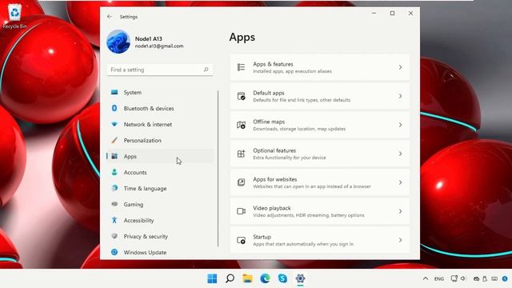The width and height of the screenshot is (512, 288).
Task: Select the System monitor icon in sidebar
Action: [x=114, y=93]
